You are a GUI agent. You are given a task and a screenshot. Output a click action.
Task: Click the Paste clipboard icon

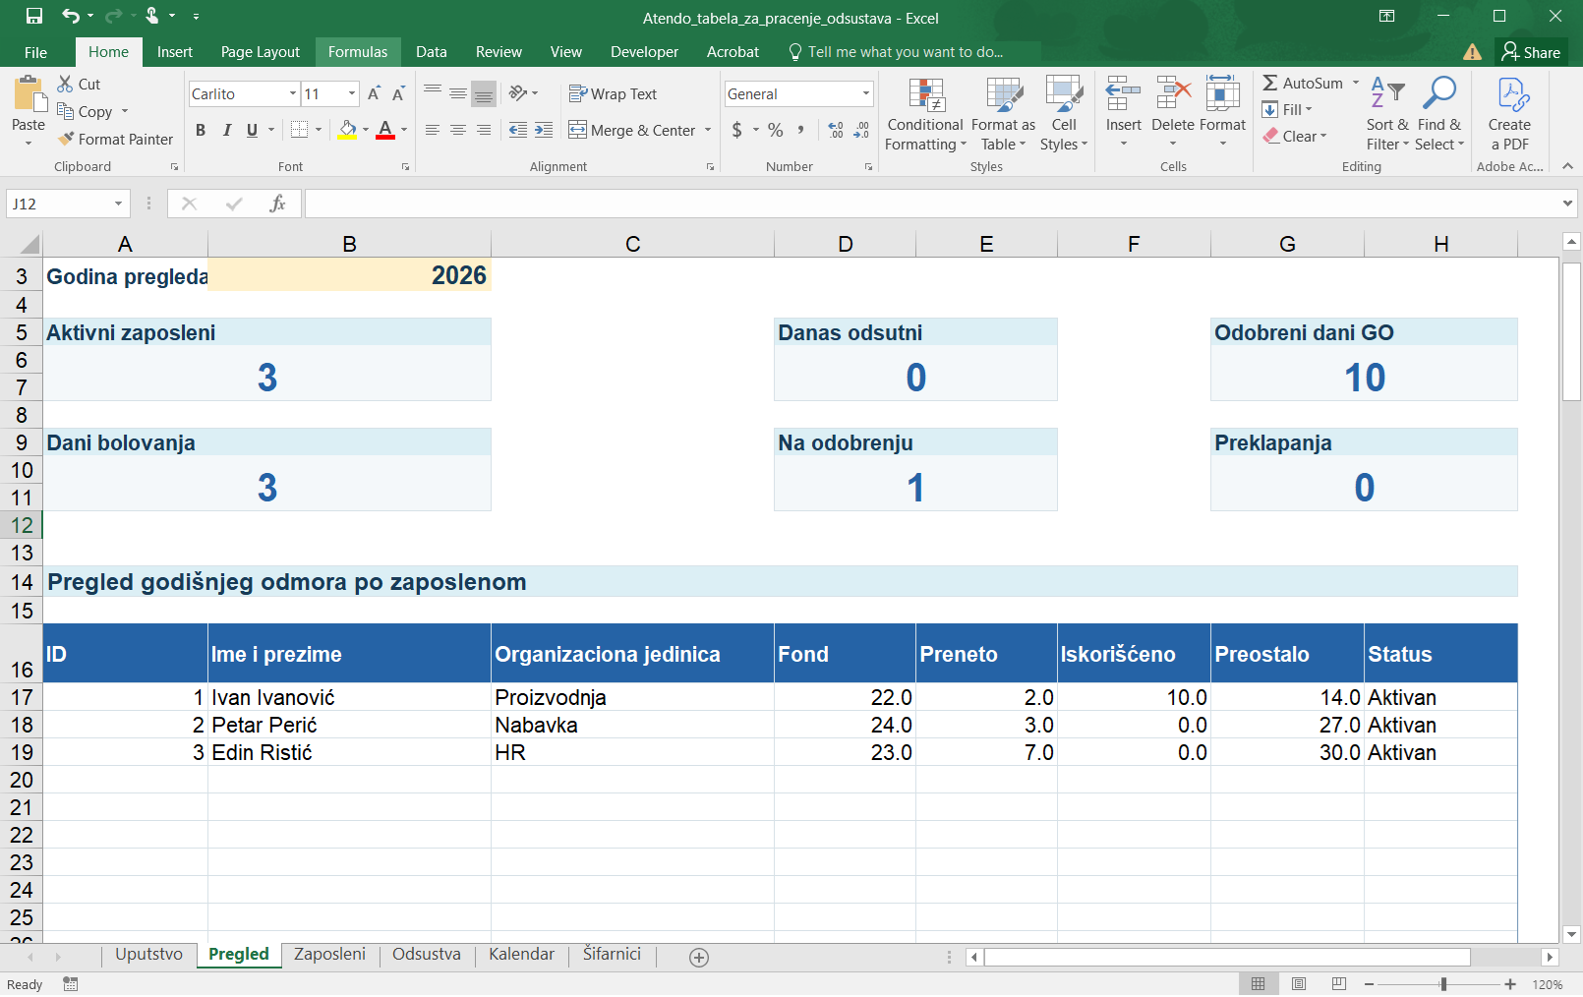(29, 94)
